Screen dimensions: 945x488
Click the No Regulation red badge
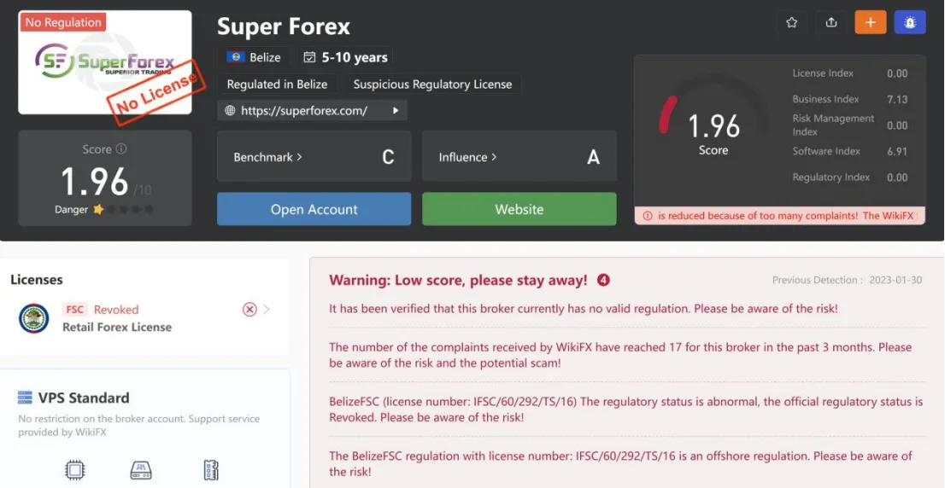[63, 22]
